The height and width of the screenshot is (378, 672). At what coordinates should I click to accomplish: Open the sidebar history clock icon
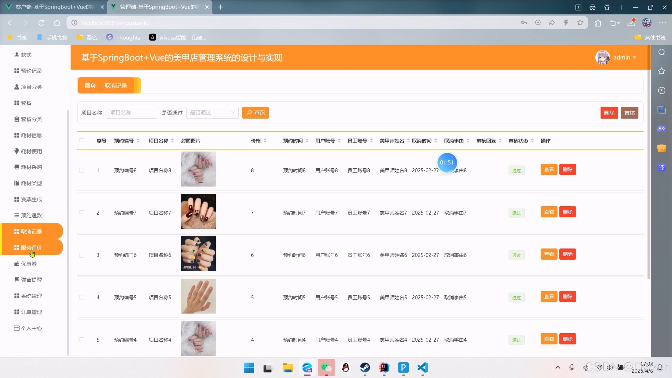coord(661,90)
